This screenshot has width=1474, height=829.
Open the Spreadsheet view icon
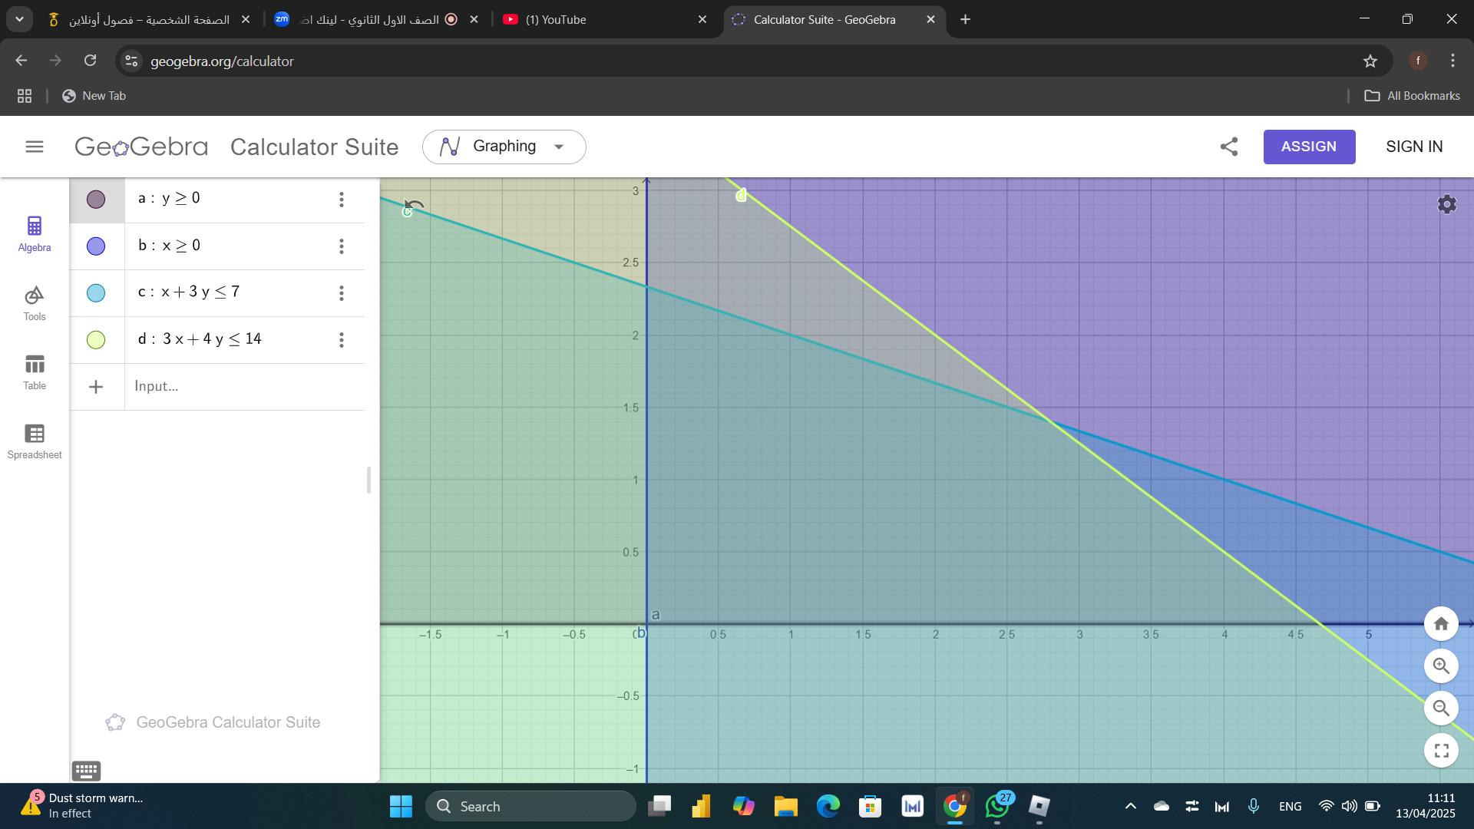[35, 441]
